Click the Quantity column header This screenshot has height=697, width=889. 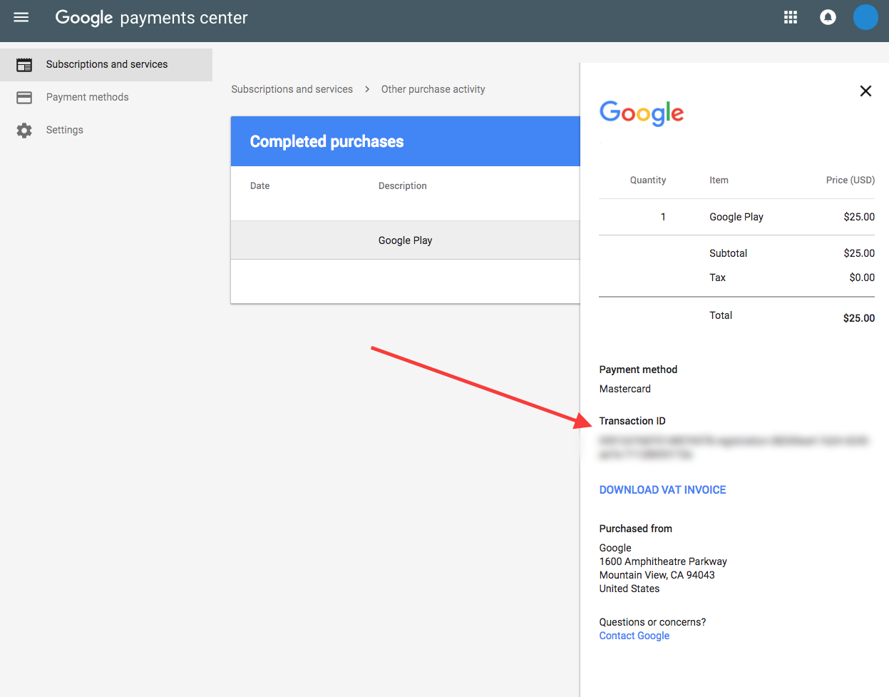(x=648, y=180)
